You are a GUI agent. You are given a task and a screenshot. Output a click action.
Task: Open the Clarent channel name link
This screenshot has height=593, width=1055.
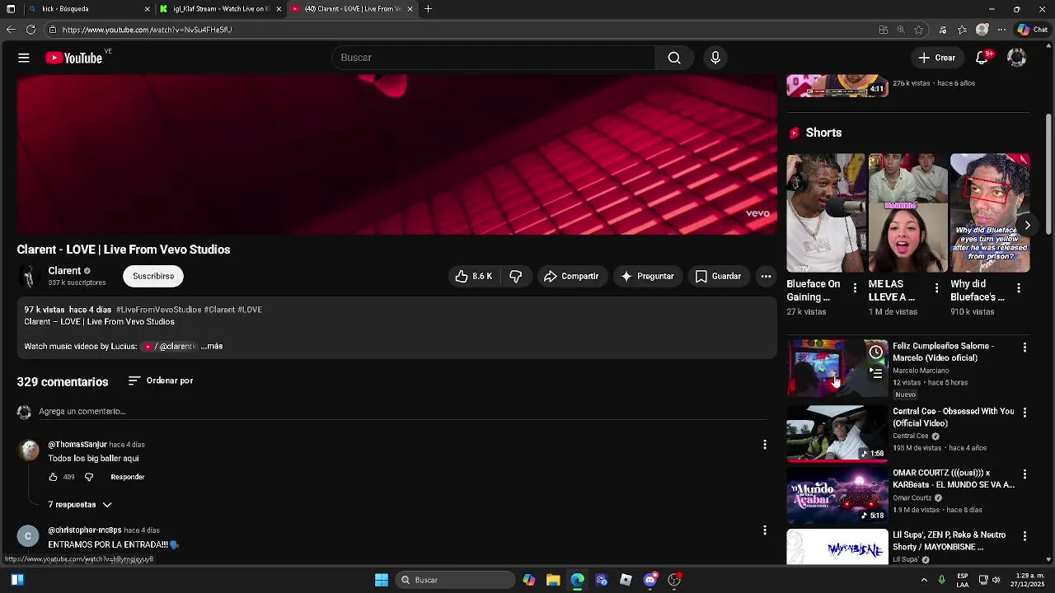click(x=64, y=271)
